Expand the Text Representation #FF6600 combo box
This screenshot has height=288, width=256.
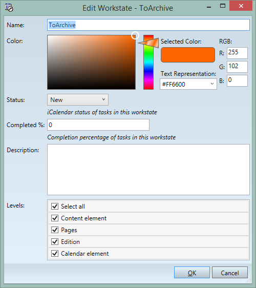188,84
